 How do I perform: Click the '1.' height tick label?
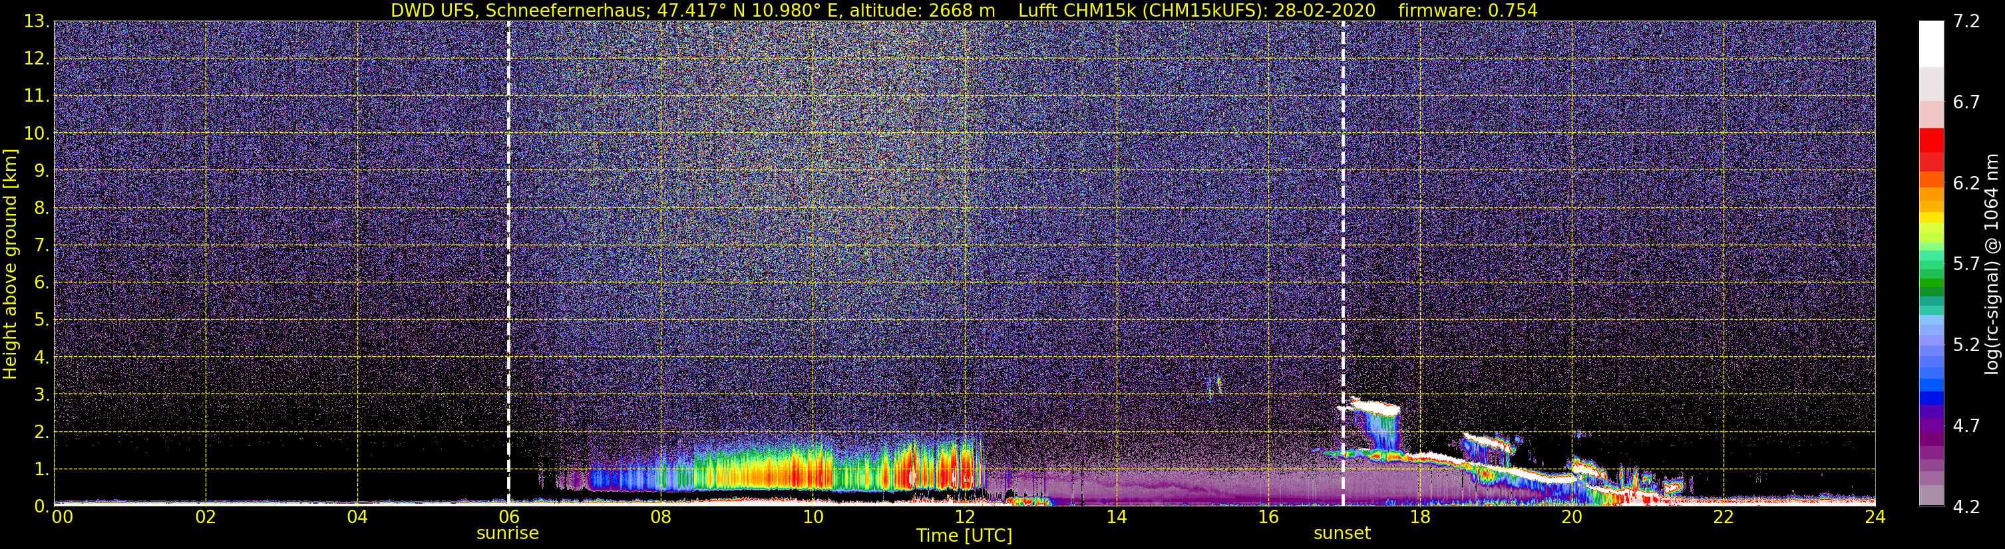(41, 469)
